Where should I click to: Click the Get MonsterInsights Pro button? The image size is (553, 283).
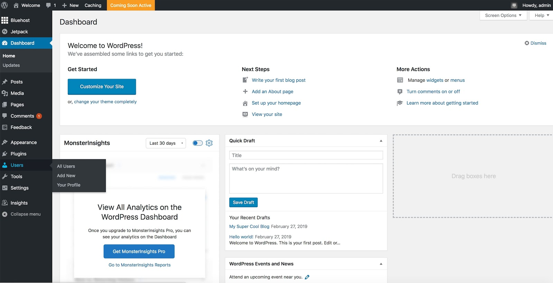click(139, 252)
